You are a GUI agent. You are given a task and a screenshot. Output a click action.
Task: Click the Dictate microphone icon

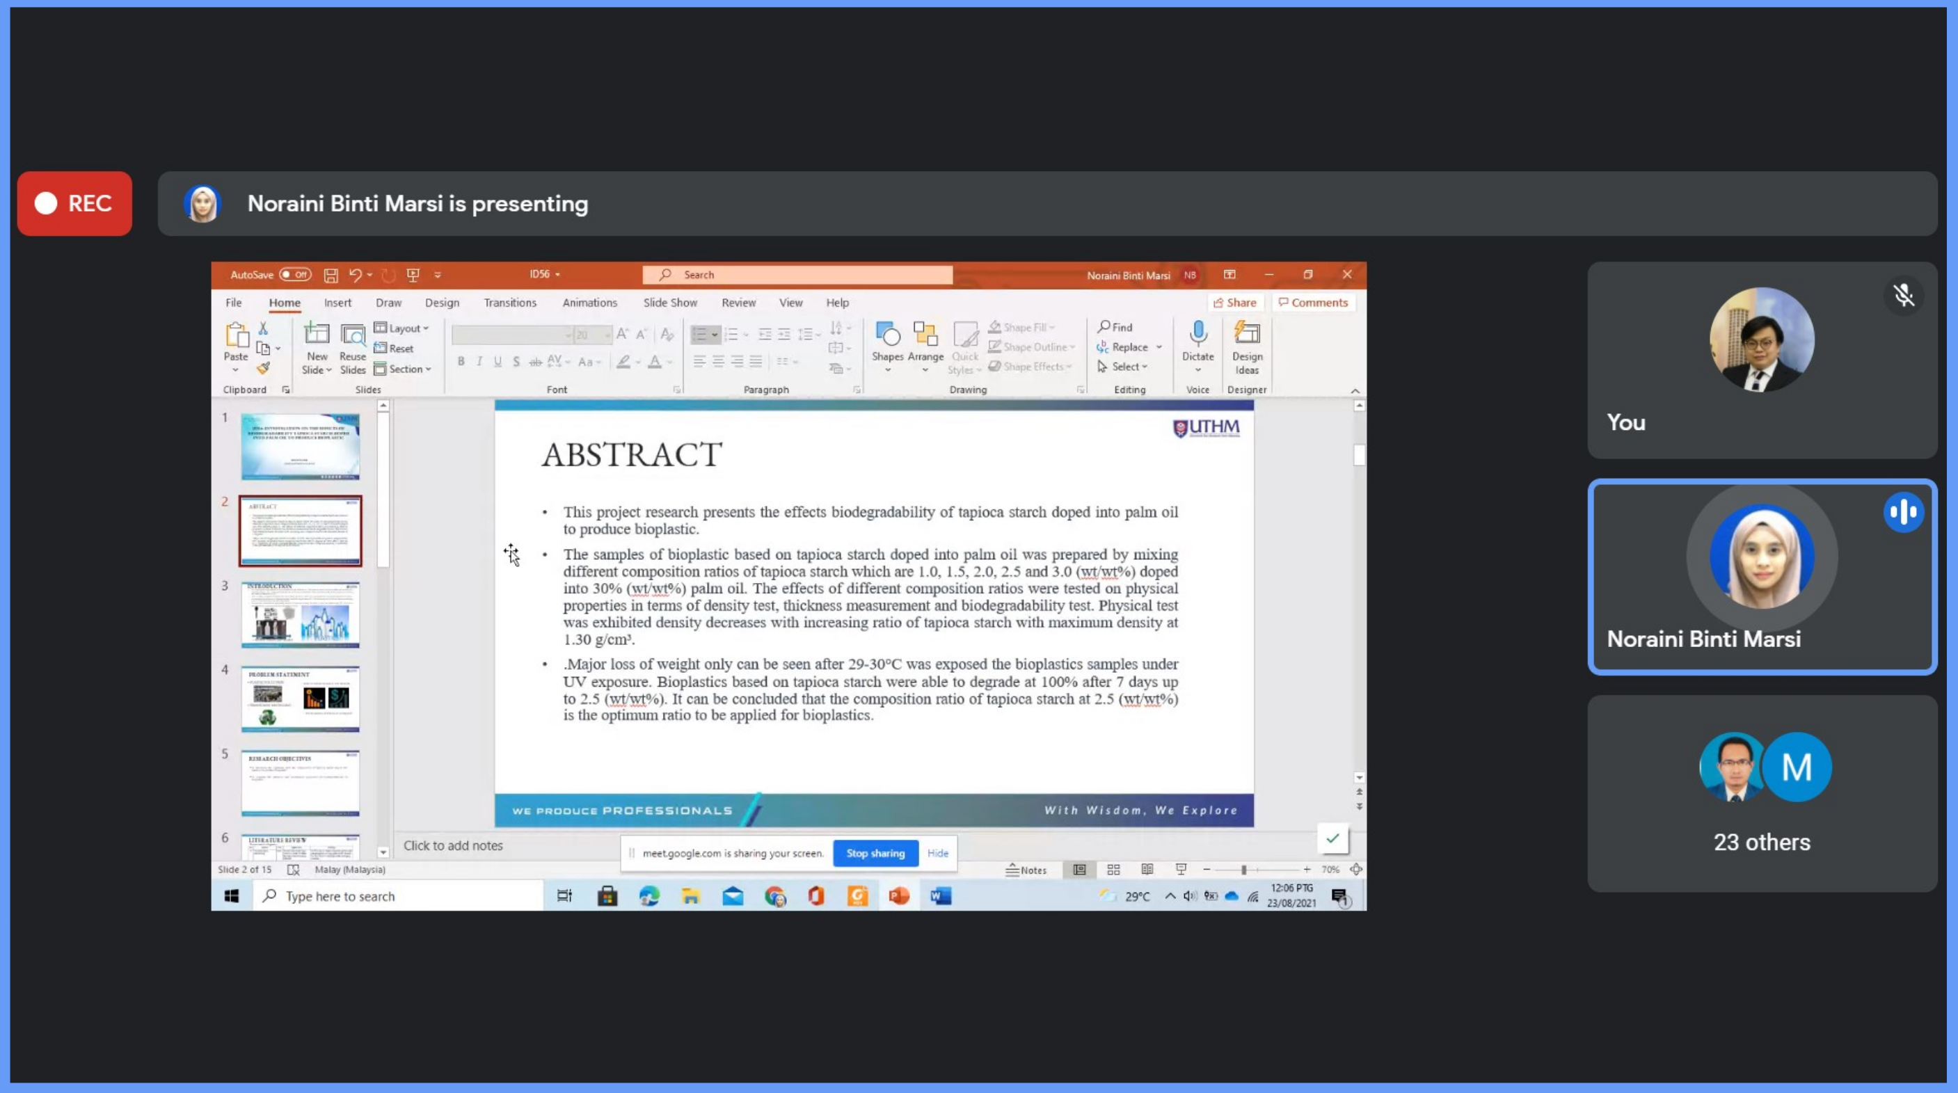click(x=1198, y=335)
